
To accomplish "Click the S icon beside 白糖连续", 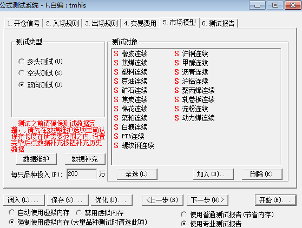I will tap(116, 127).
